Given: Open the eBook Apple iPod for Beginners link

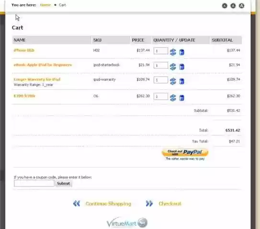Looking at the screenshot, I should [43, 65].
